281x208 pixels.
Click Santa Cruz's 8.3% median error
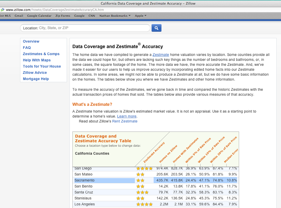(233, 192)
